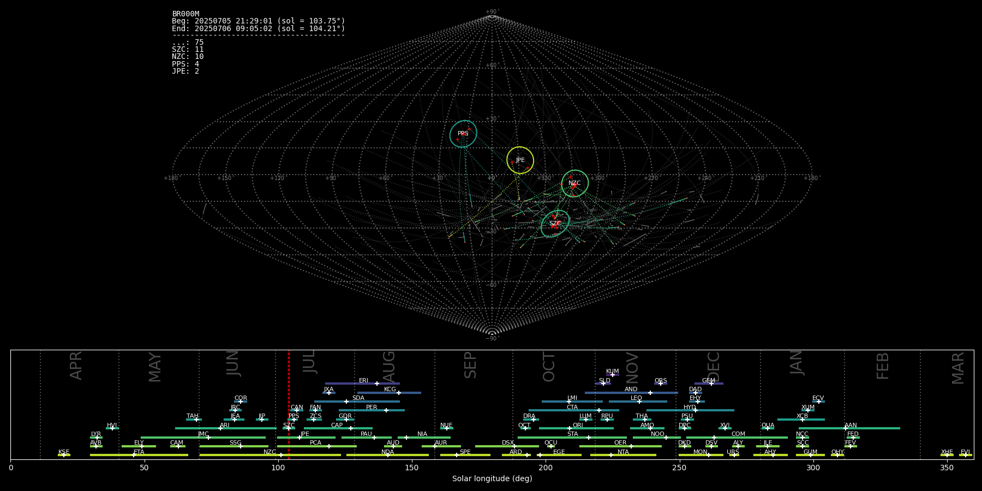Click the AND shower label in timeline

[x=631, y=390]
